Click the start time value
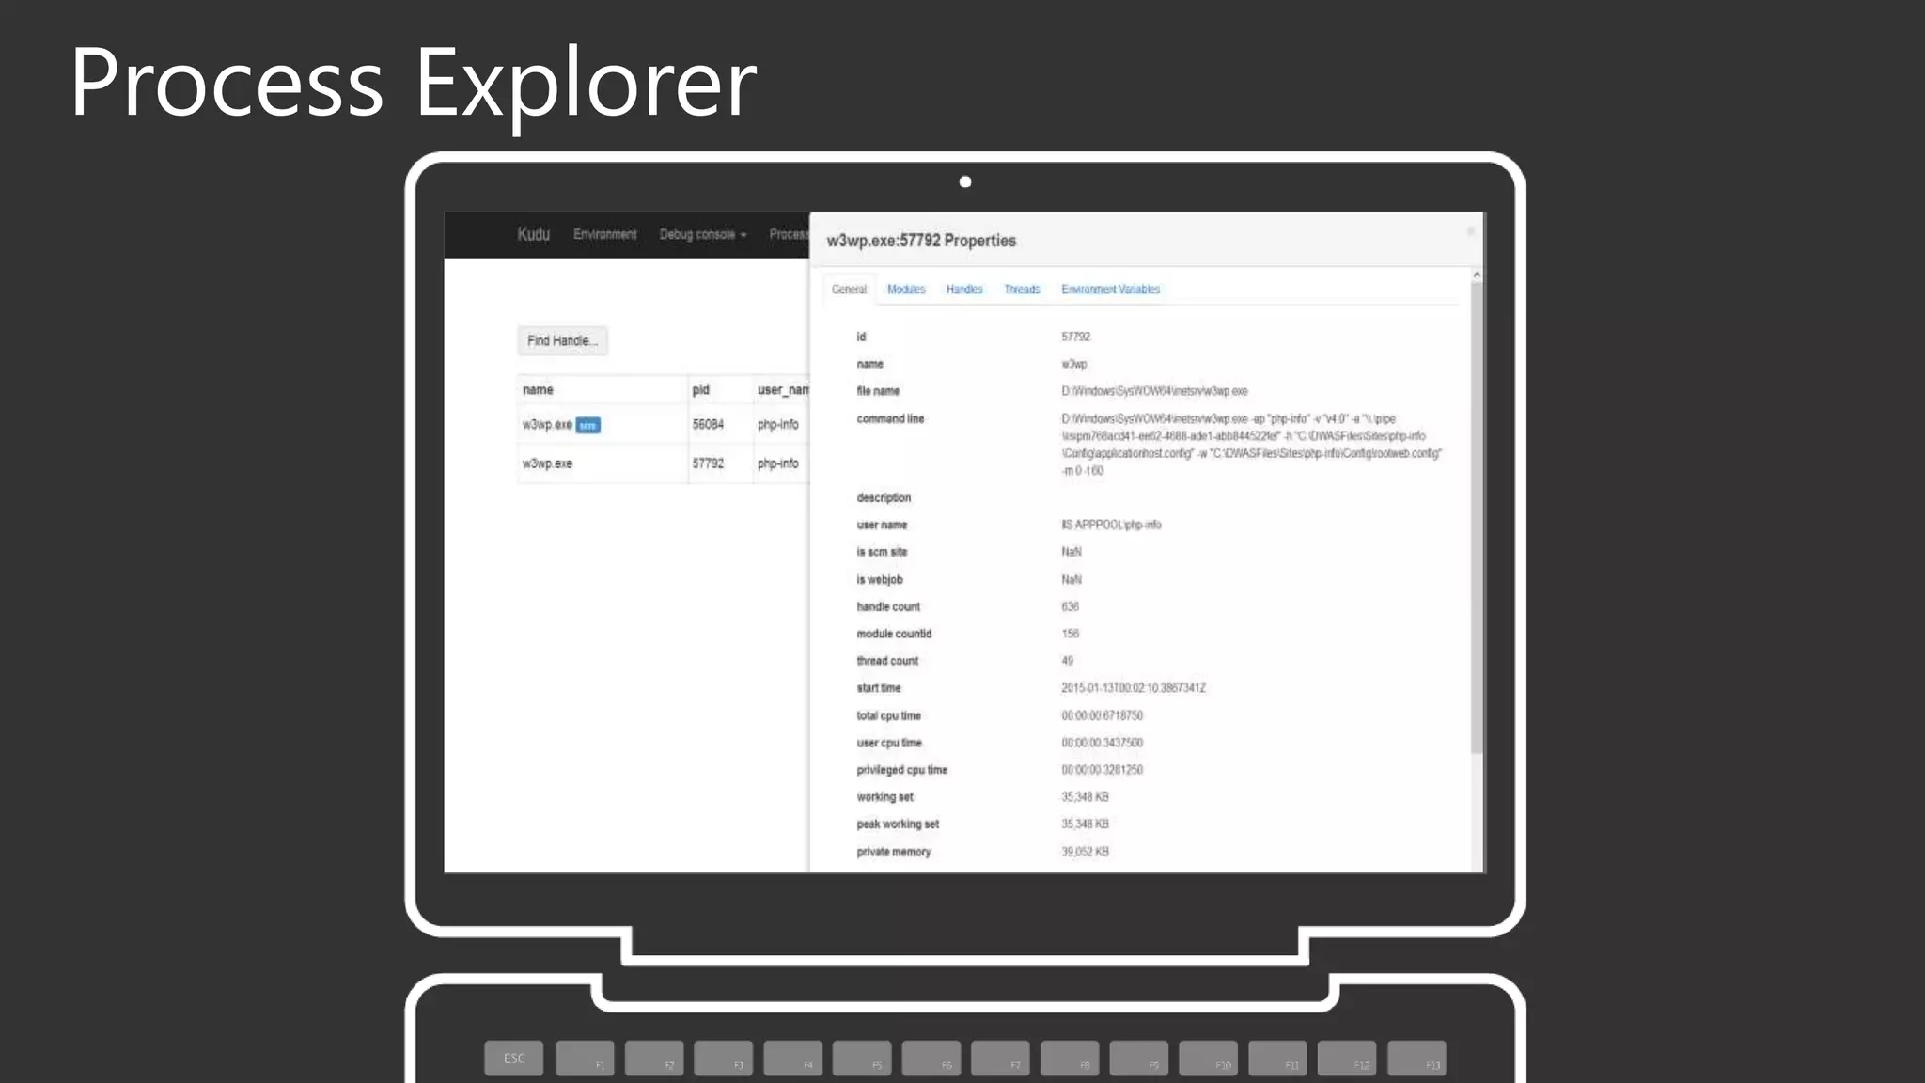The height and width of the screenshot is (1083, 1925). tap(1133, 688)
